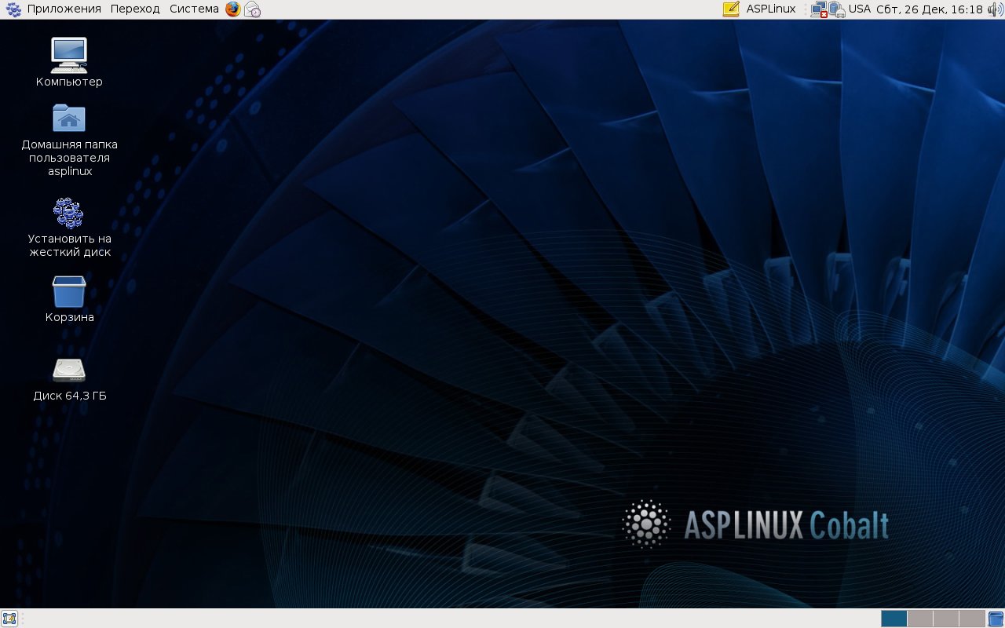The image size is (1005, 628).
Task: Click the Компьютер label text
Action: [69, 82]
